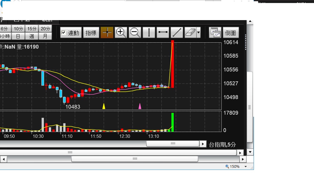
Task: Activate the crosshair cursor tool
Action: click(x=107, y=32)
